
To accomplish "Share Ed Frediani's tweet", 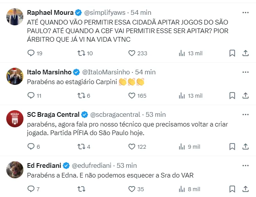I will [x=245, y=189].
